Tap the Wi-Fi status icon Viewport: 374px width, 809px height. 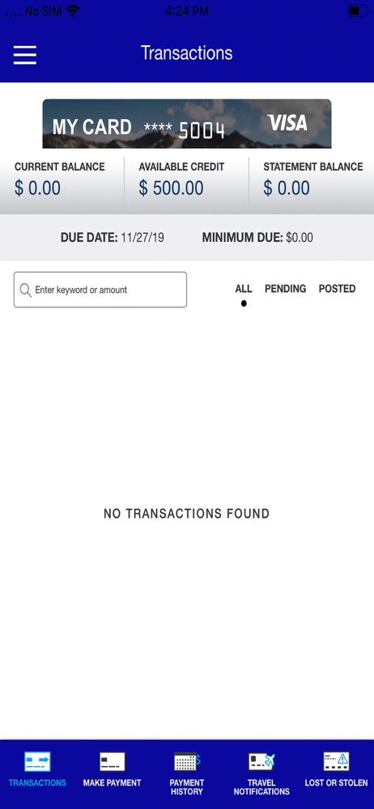tap(73, 11)
